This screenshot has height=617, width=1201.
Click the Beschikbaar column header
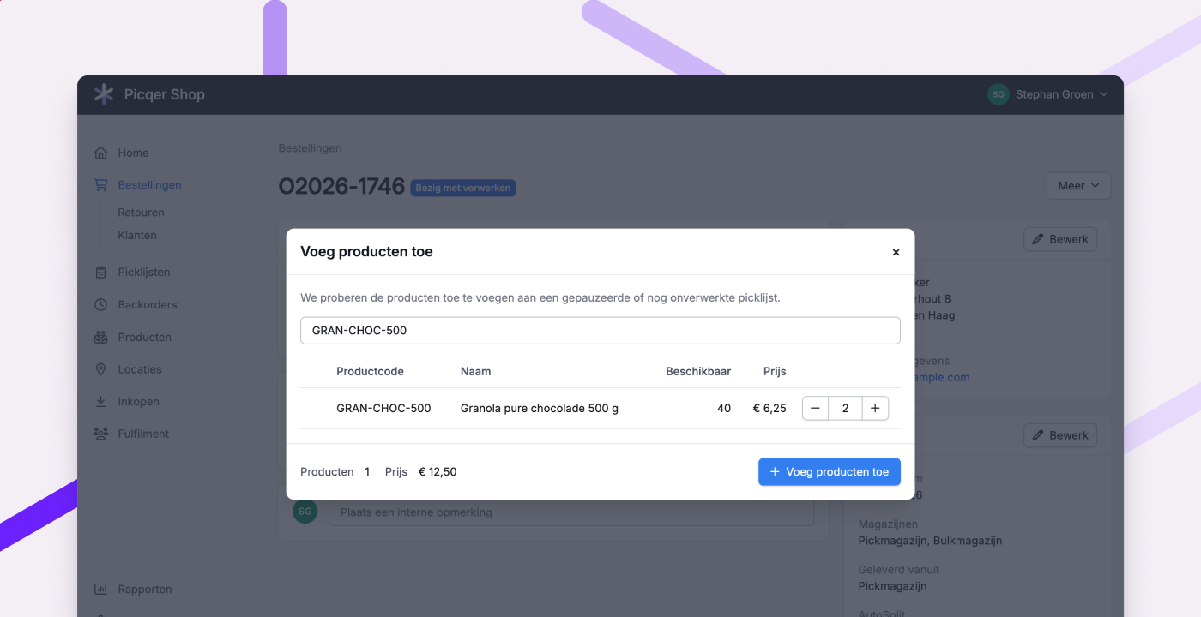pos(698,371)
